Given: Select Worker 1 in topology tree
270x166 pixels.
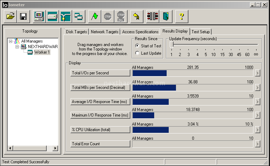Looking at the screenshot, I should click(42, 52).
